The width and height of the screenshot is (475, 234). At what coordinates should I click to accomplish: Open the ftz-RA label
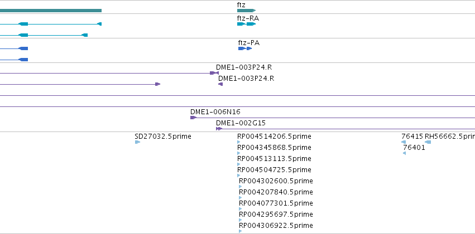tap(248, 18)
